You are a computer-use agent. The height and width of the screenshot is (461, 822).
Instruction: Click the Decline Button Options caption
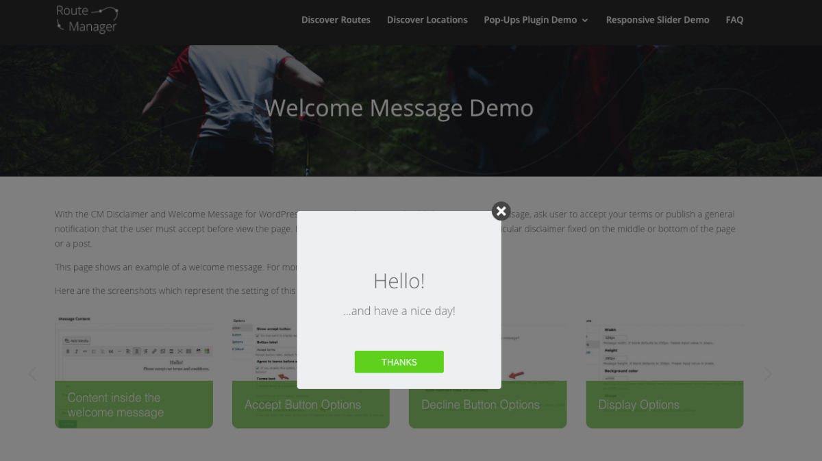[x=480, y=405]
